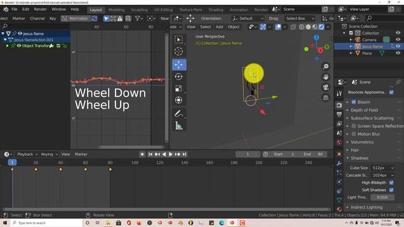This screenshot has width=404, height=227.
Task: Select the Cursor tool
Action: 179,52
